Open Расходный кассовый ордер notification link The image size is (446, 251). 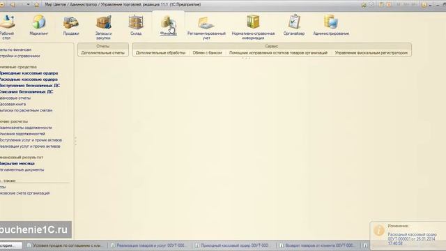(x=412, y=238)
